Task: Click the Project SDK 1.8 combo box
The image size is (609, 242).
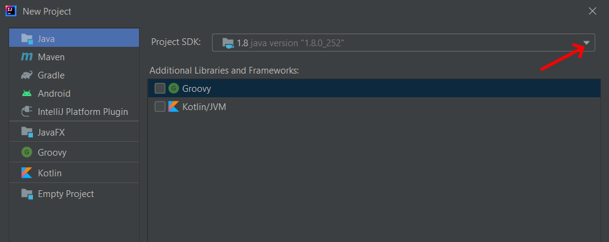Action: point(404,43)
